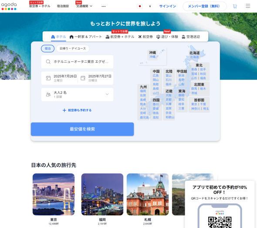This screenshot has height=228, width=257.
Task: Open the shopping cart icon
Action: [235, 6]
